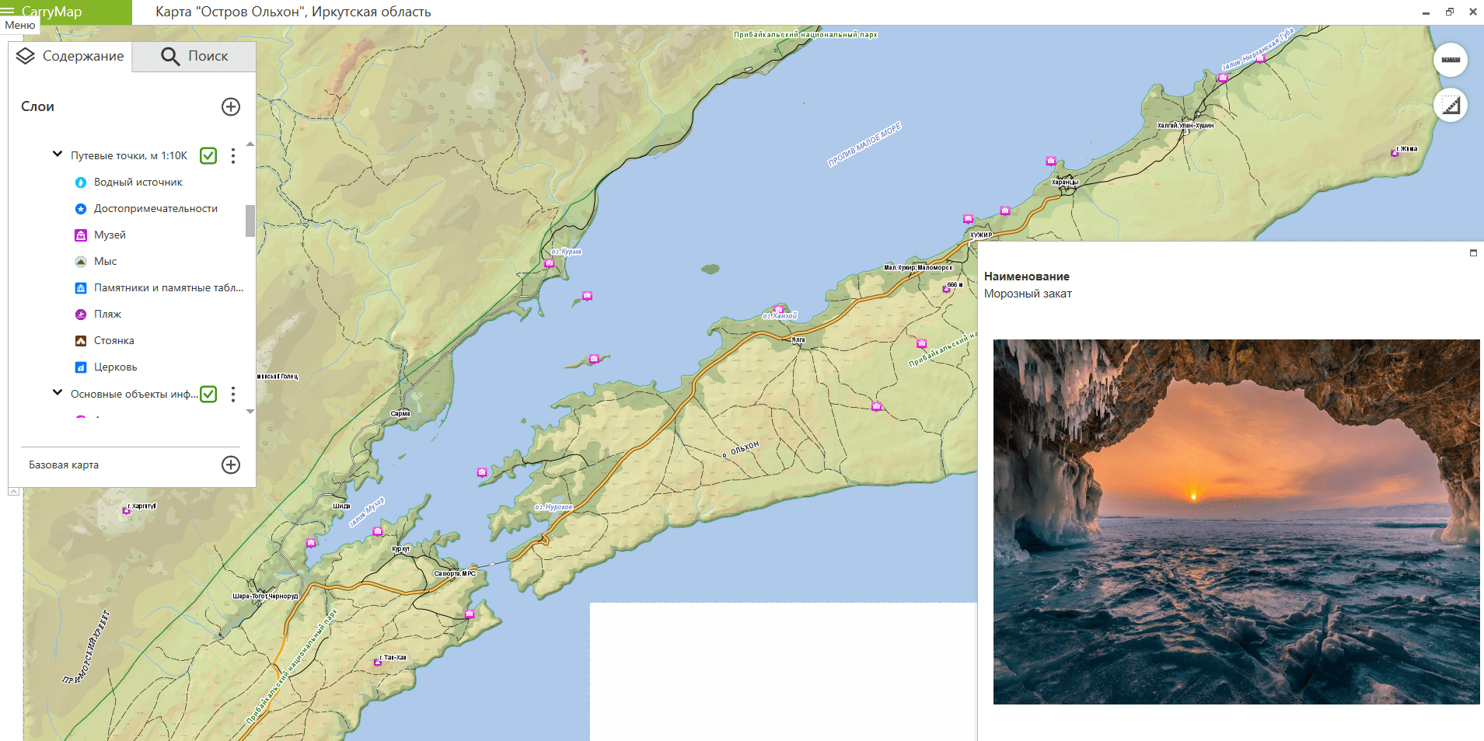
Task: Click the Водный источник legend label
Action: pos(138,183)
